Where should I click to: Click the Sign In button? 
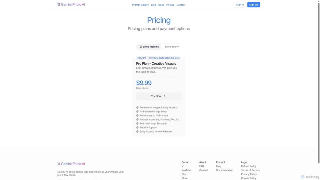(x=240, y=5)
